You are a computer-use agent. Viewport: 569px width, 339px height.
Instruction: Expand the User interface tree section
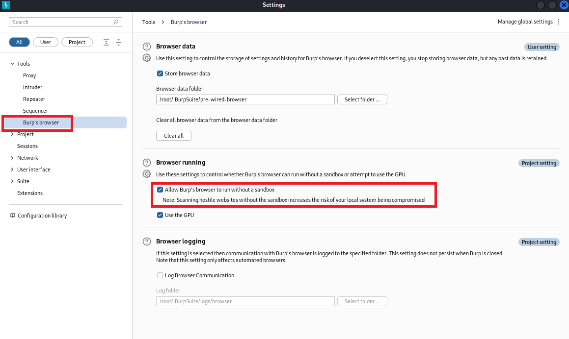pos(12,169)
